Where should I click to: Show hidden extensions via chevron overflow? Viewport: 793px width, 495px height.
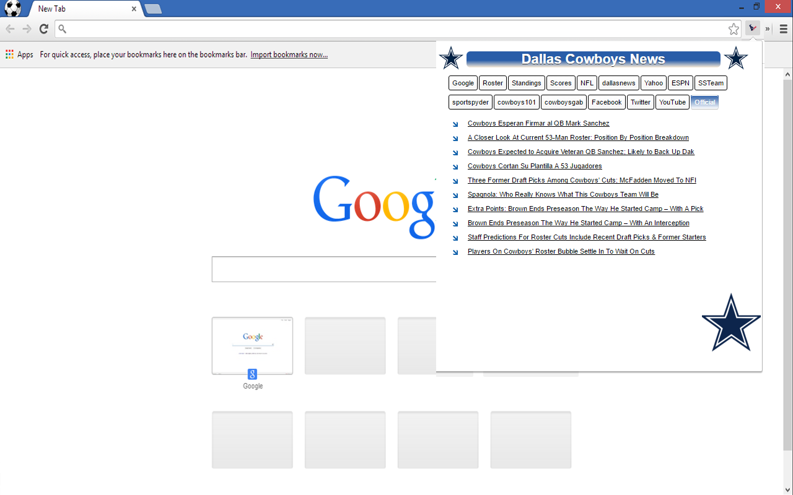[768, 29]
